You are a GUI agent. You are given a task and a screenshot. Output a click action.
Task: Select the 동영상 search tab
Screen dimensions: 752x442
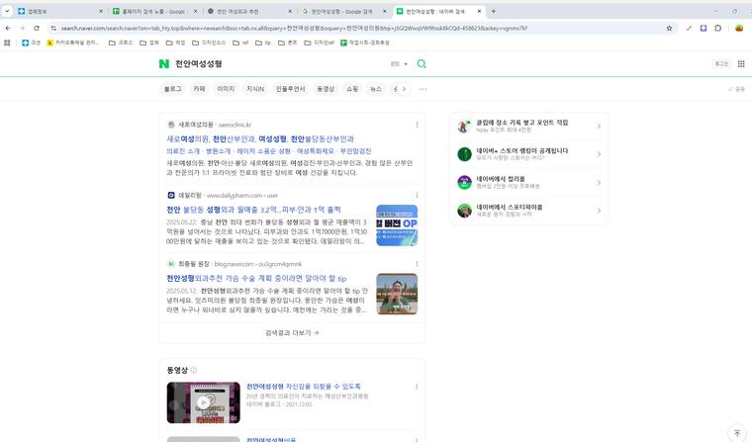[x=326, y=89]
